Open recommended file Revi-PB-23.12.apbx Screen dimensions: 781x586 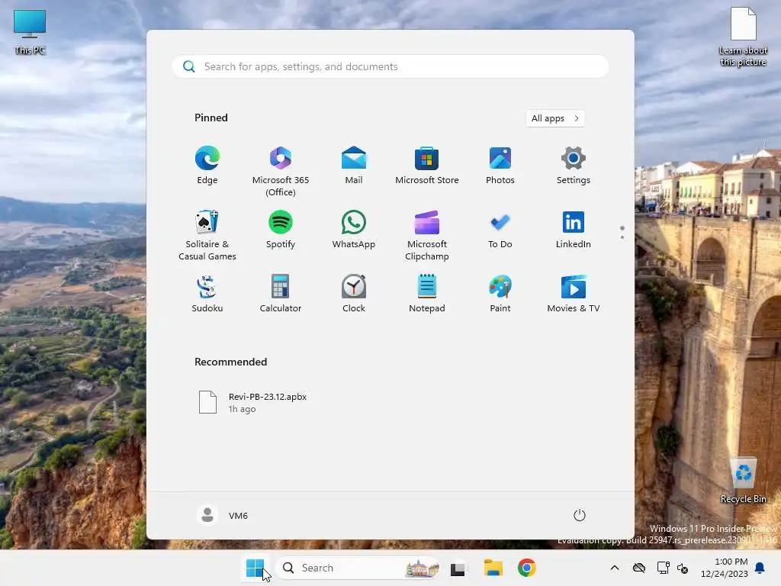coord(253,402)
